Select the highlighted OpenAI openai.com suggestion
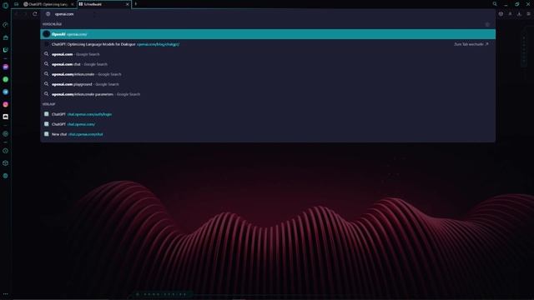 (x=268, y=34)
